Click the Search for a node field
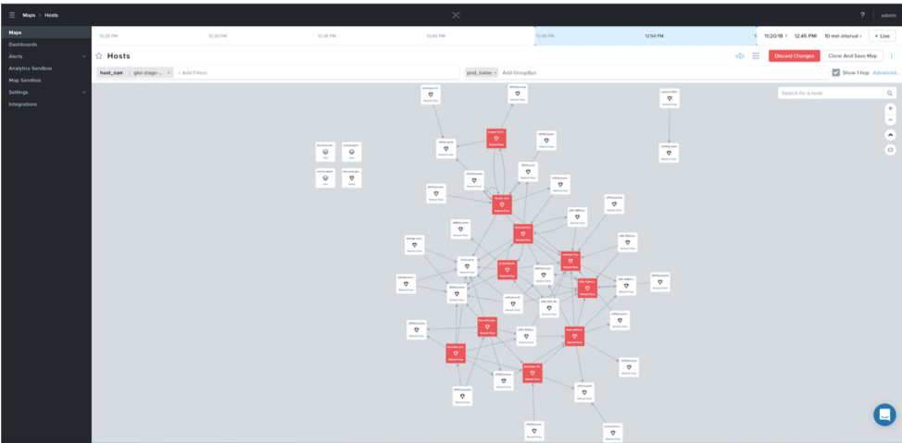The image size is (902, 443). [832, 93]
